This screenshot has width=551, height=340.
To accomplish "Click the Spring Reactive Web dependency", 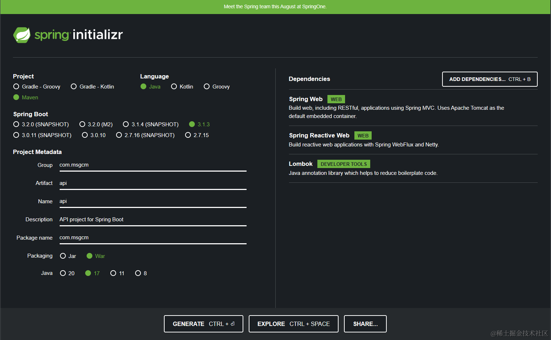I will pos(413,140).
